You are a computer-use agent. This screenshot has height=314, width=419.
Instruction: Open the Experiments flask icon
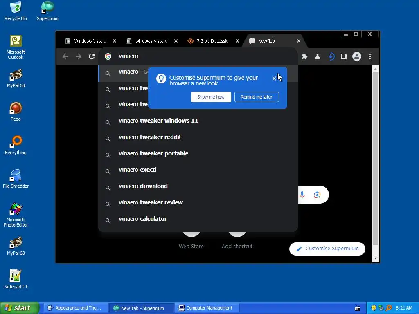[318, 56]
